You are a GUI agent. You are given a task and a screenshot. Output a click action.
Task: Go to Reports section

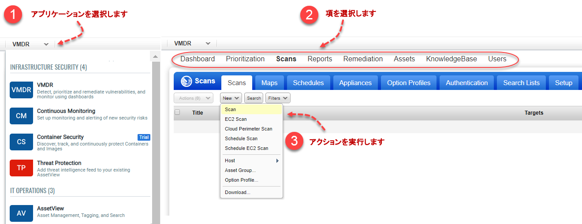click(x=320, y=59)
